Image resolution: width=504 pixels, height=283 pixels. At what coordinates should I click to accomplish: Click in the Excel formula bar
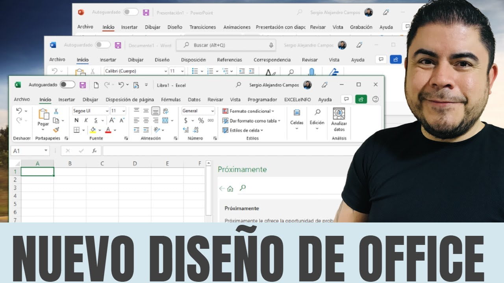point(232,151)
